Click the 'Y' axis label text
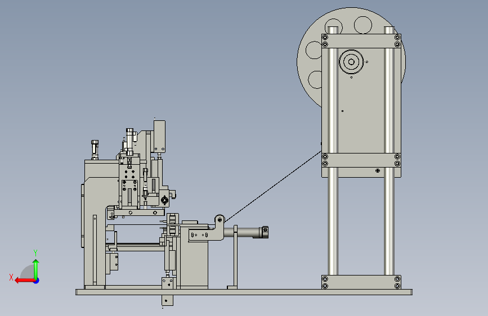Screen dimensions: 488x316 pyautogui.click(x=35, y=252)
